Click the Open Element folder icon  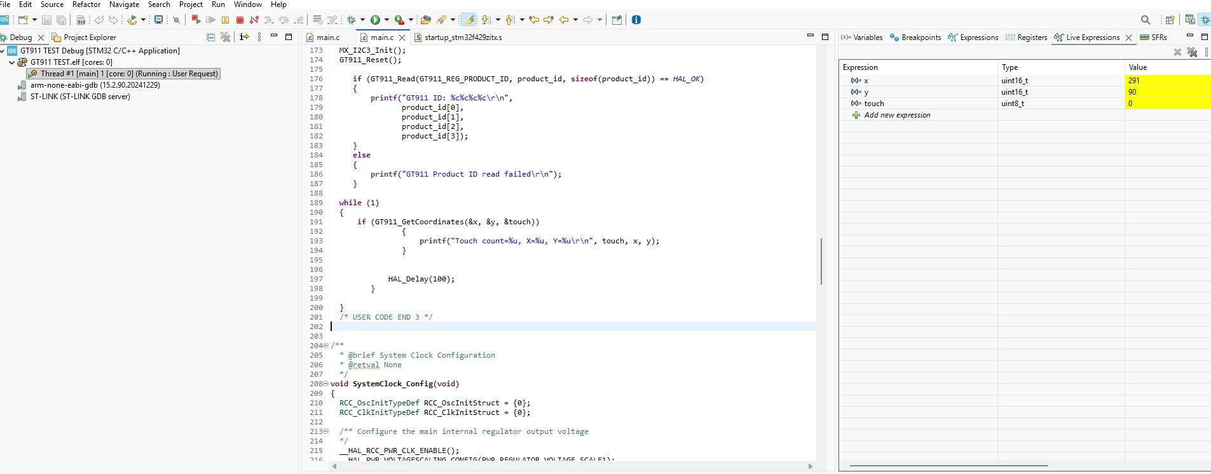pyautogui.click(x=426, y=20)
